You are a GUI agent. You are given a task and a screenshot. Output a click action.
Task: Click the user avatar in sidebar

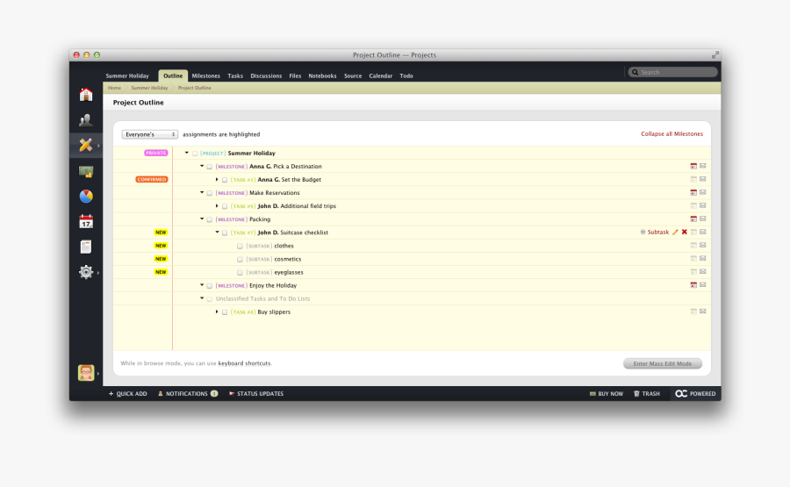[x=86, y=373]
